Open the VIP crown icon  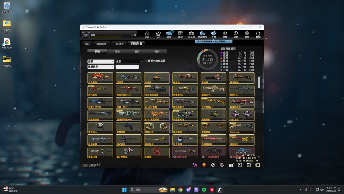click(158, 34)
